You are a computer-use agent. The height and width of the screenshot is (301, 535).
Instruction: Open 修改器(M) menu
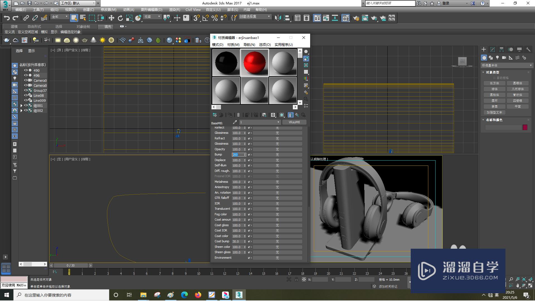click(109, 10)
